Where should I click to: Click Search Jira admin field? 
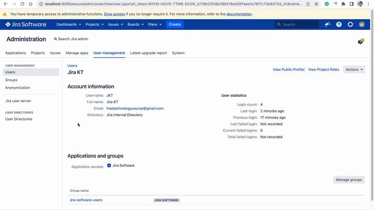[x=71, y=39]
